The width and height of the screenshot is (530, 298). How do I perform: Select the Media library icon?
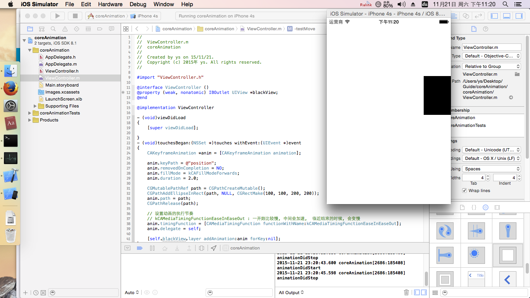(497, 208)
